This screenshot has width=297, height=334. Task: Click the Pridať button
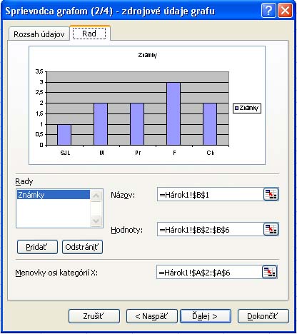tap(37, 247)
